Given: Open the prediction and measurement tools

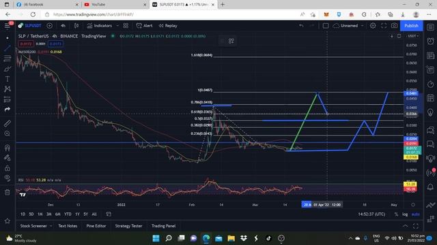Looking at the screenshot, I should coord(8,99).
